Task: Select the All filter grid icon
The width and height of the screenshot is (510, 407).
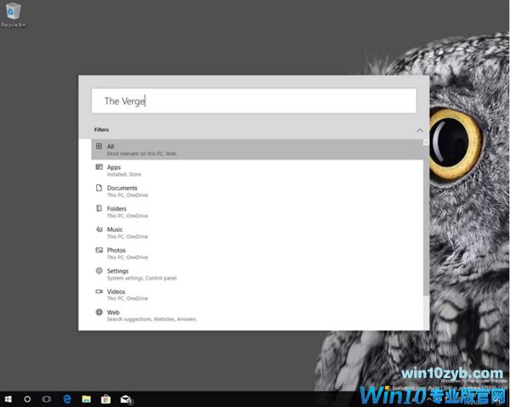Action: 99,146
